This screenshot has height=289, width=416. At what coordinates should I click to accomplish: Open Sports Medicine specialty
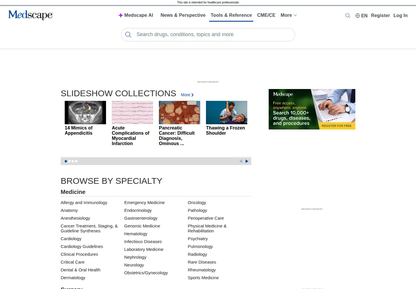203,278
